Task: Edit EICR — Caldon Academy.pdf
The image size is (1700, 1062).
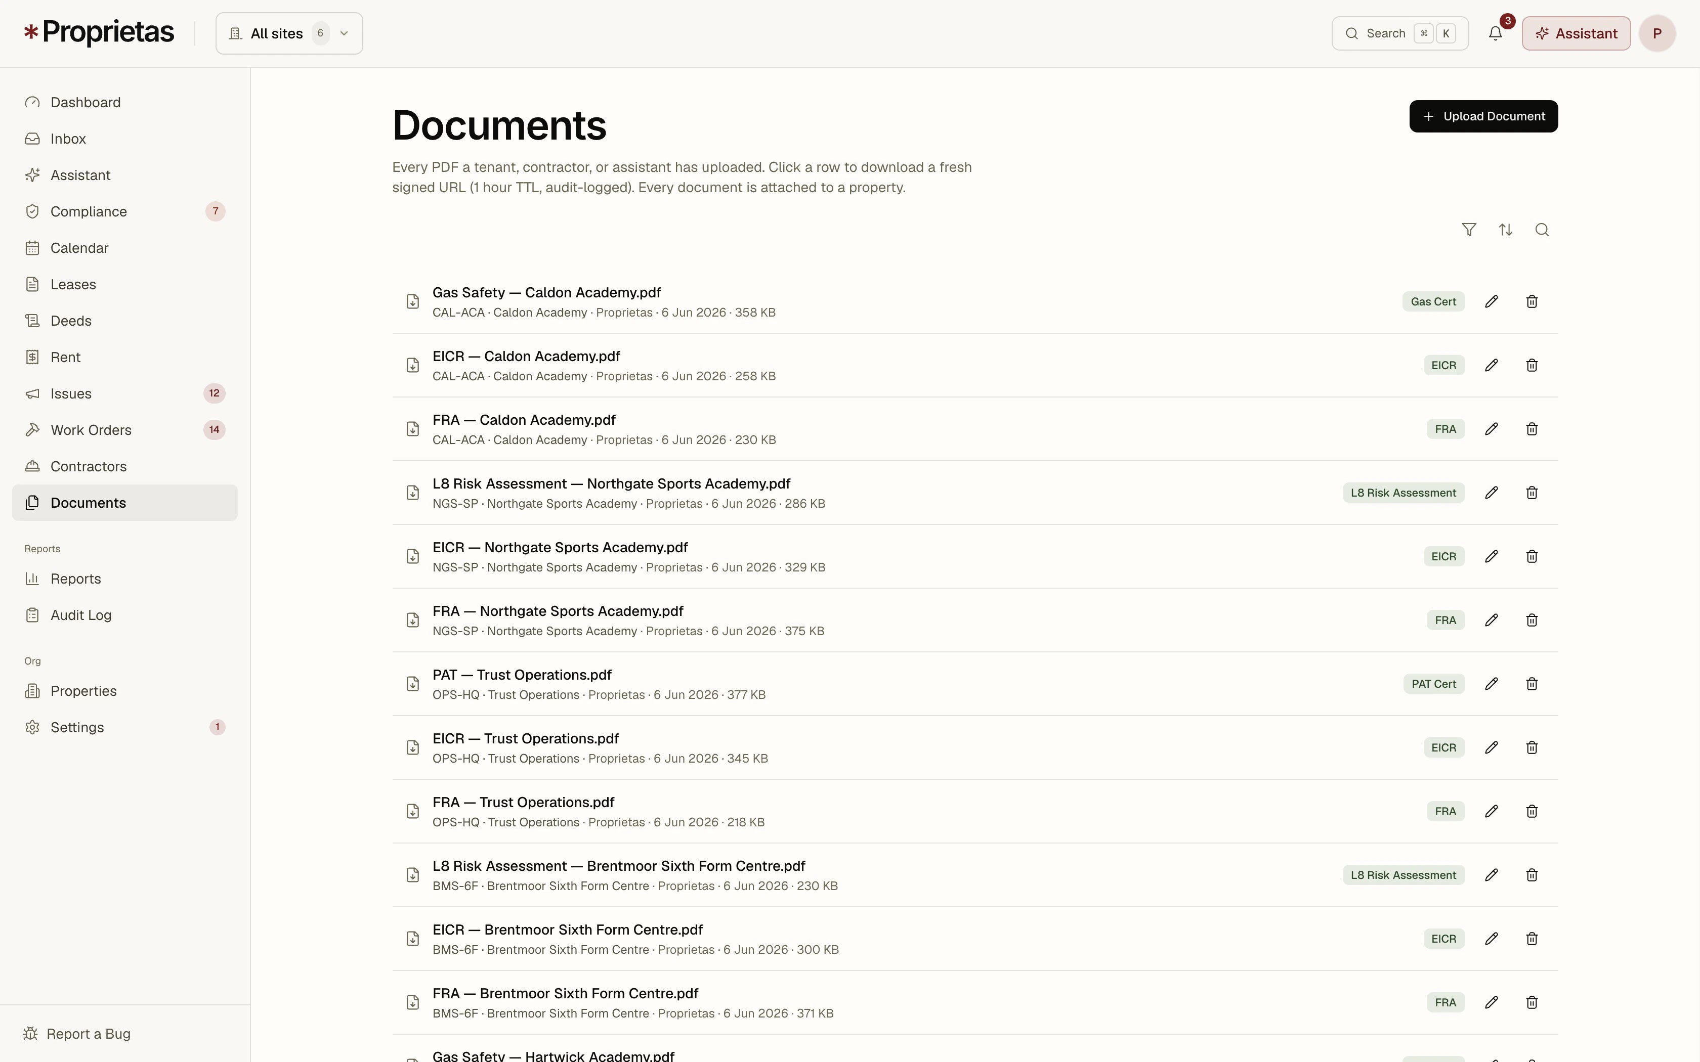Action: tap(1492, 365)
